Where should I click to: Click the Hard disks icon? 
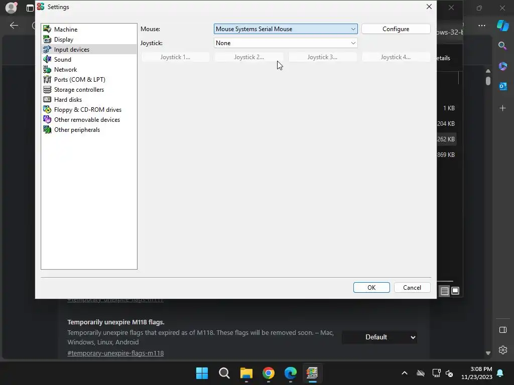[x=47, y=100]
